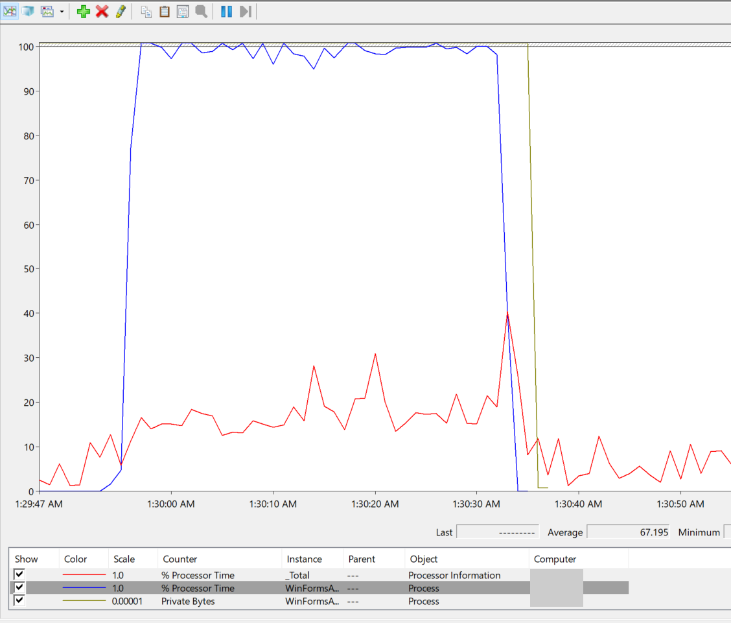Uncheck Show for the WinFormsA Processor Time counter
Image resolution: width=731 pixels, height=623 pixels.
point(17,588)
